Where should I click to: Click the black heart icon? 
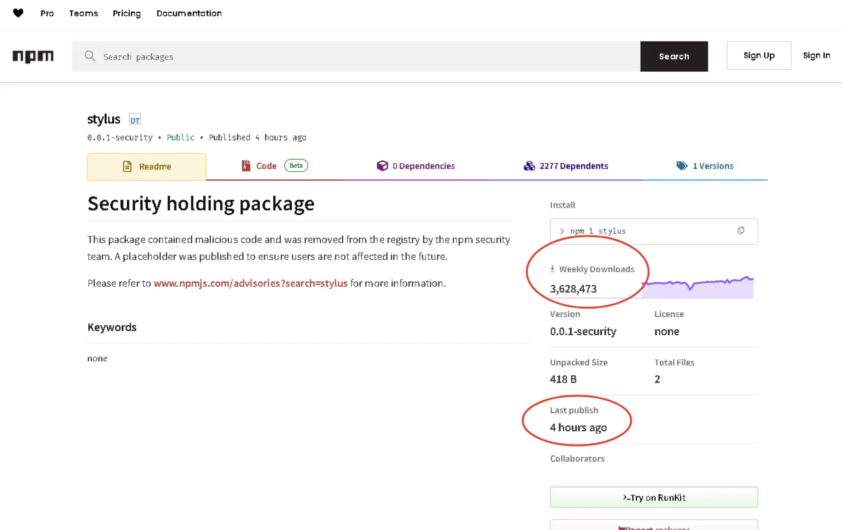point(18,13)
